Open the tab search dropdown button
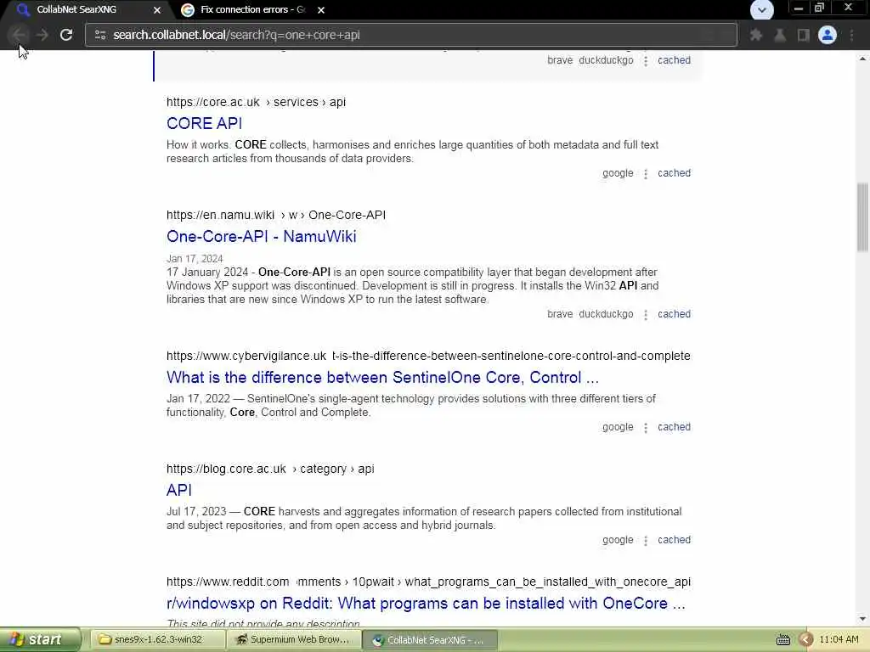This screenshot has width=870, height=652. tap(762, 10)
